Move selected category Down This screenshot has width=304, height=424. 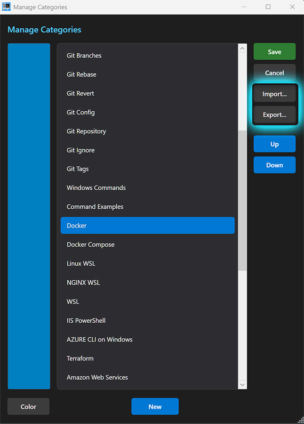tap(274, 165)
